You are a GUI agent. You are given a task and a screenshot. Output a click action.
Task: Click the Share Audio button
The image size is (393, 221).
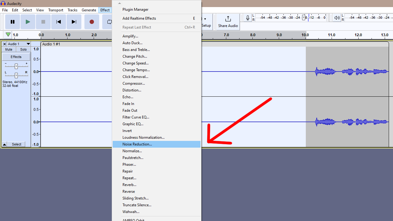[228, 22]
